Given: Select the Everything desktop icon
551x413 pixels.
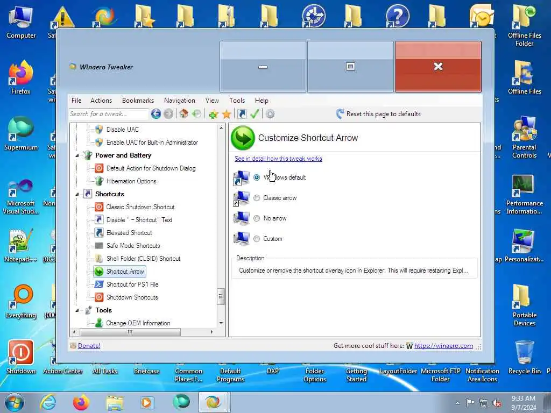Looking at the screenshot, I should (x=21, y=302).
